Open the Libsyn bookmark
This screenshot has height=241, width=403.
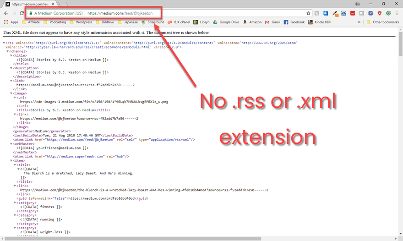[201, 22]
